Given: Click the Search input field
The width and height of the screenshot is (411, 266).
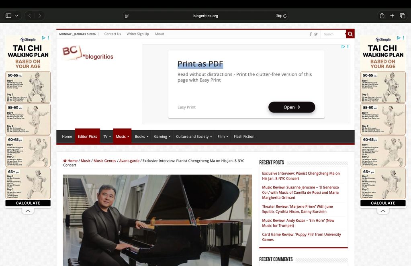Looking at the screenshot, I should [x=333, y=34].
